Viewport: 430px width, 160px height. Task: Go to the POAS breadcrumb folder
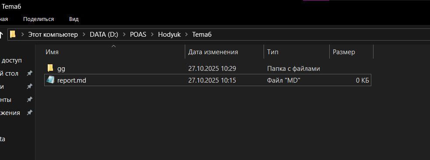click(138, 35)
